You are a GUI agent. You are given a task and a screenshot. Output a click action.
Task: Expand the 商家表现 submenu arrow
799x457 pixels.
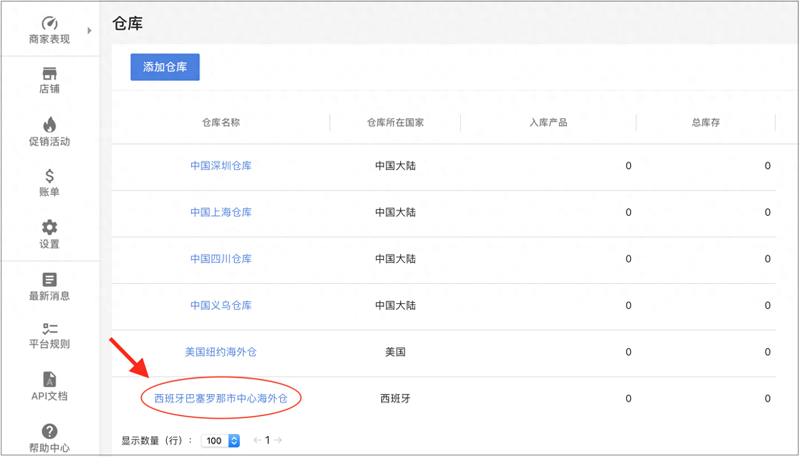tap(89, 30)
